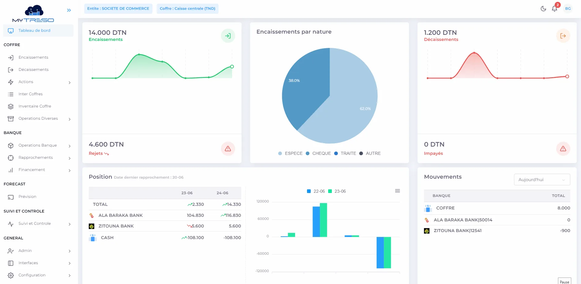This screenshot has height=284, width=581.
Task: Click Impayés link
Action: [x=433, y=153]
